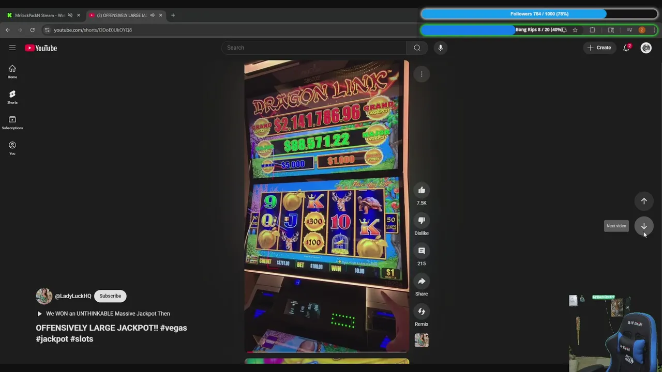Remix this short
The height and width of the screenshot is (372, 662).
(x=422, y=312)
